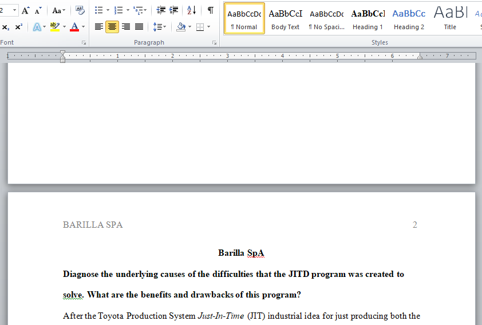
Task: Open the Shading color dropdown arrow
Action: tap(189, 27)
